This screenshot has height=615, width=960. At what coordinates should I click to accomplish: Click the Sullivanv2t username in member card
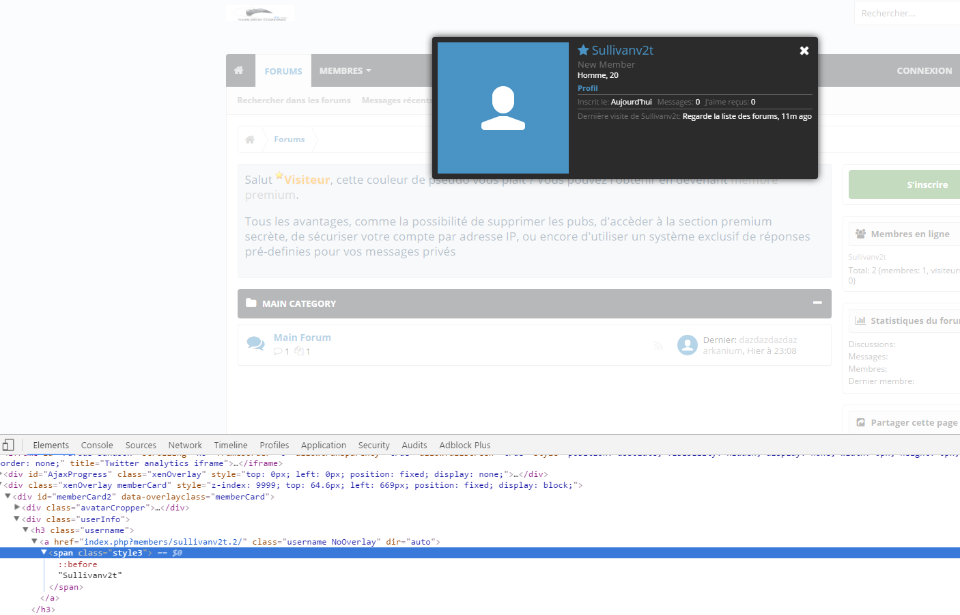click(x=622, y=50)
